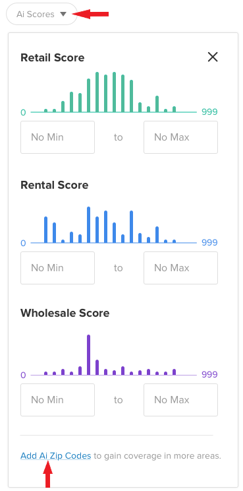
Task: Close the Ai Scores panel with X
Action: (x=213, y=57)
